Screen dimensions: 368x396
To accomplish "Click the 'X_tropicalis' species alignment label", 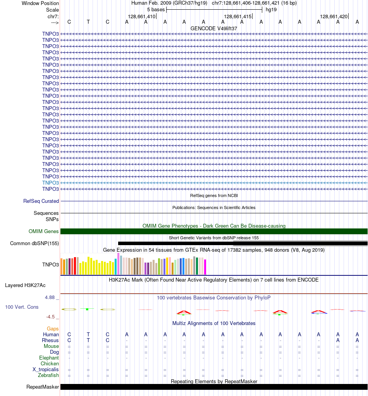I will coord(46,370).
